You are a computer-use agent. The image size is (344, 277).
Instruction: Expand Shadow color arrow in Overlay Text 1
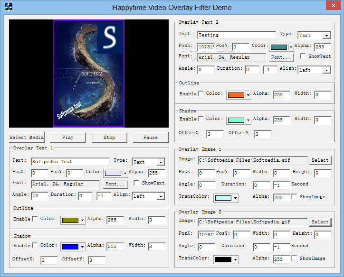pos(82,247)
